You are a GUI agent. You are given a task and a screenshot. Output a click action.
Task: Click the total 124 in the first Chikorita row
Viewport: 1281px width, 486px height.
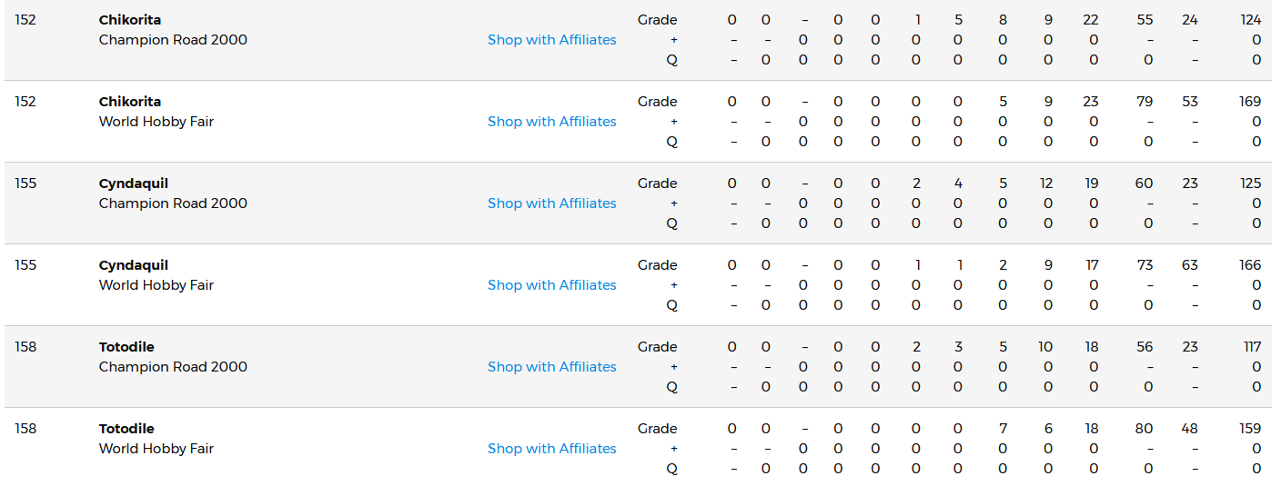tap(1251, 20)
